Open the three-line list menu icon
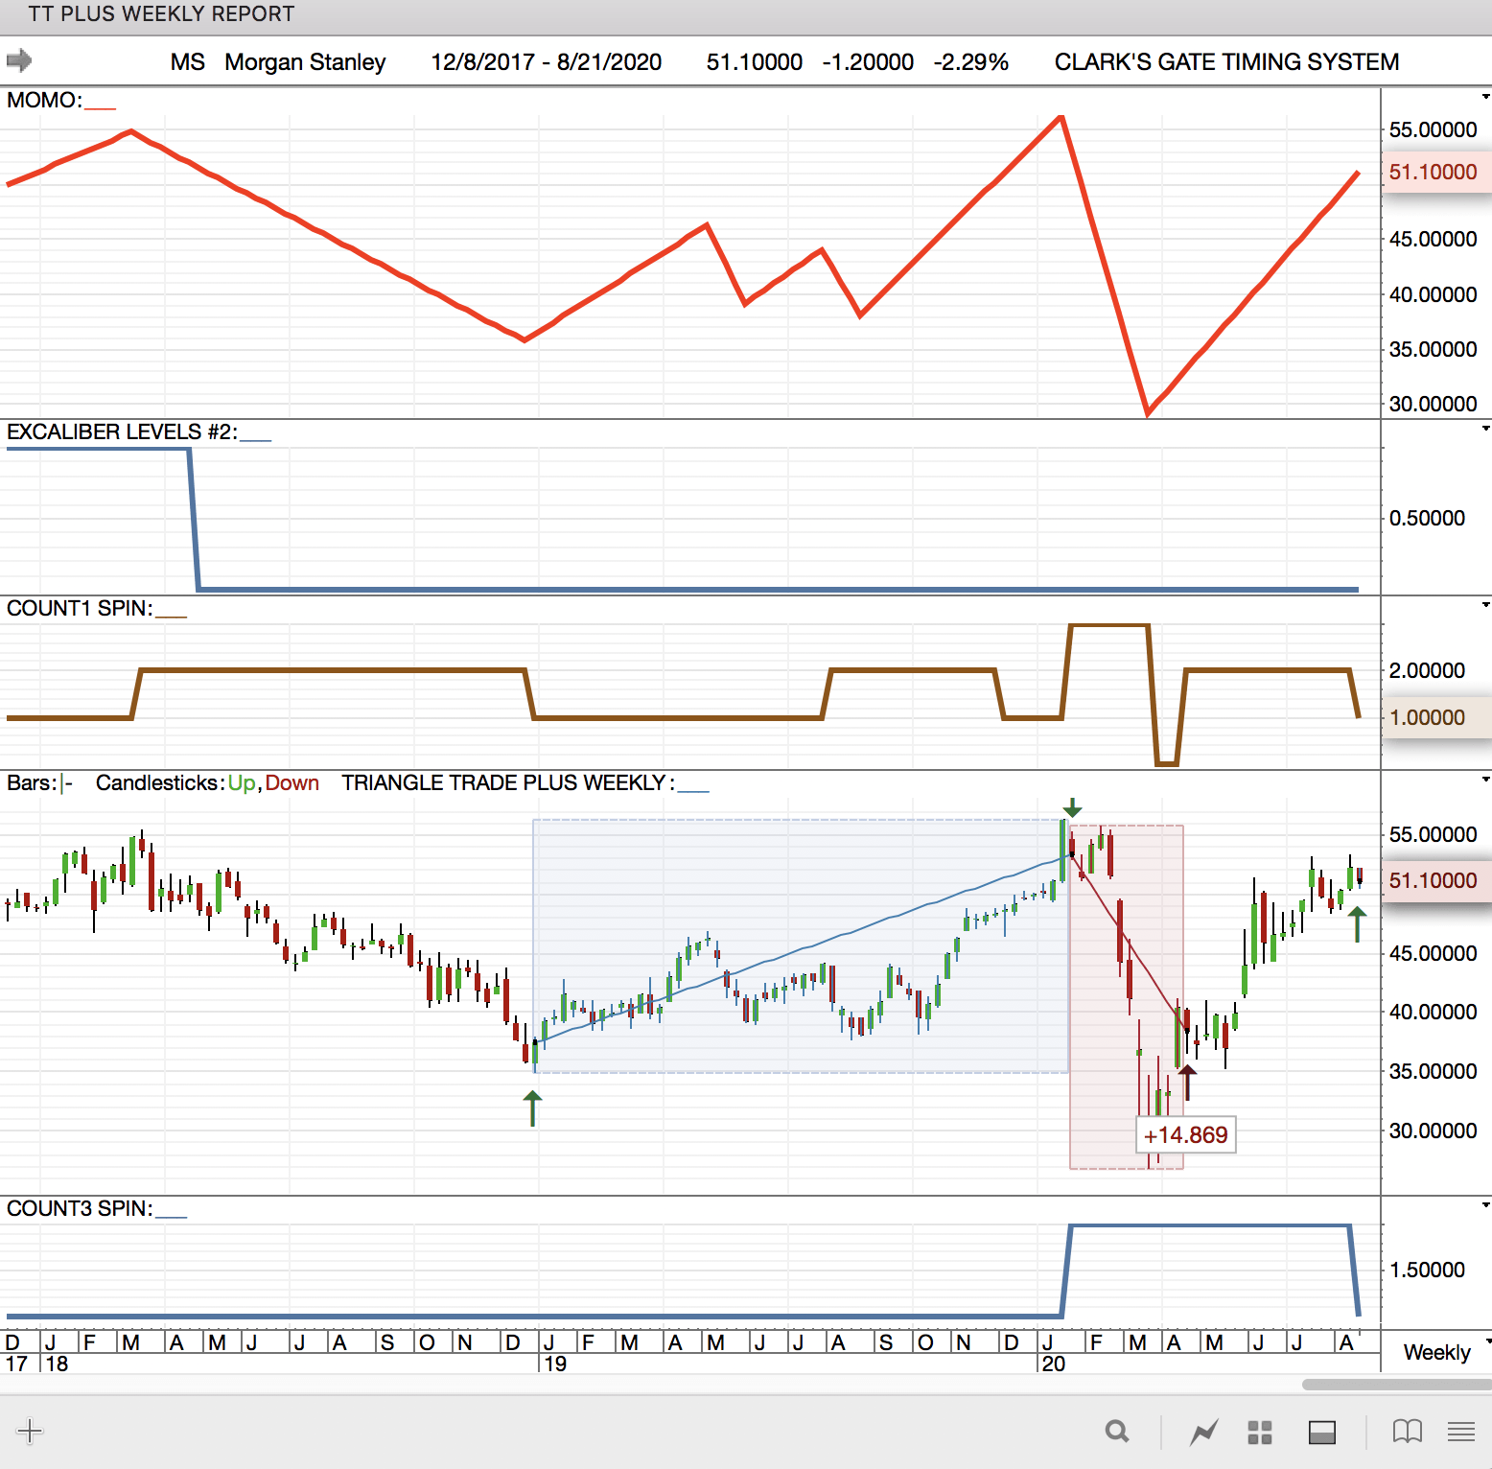Image resolution: width=1492 pixels, height=1469 pixels. coord(1461,1432)
